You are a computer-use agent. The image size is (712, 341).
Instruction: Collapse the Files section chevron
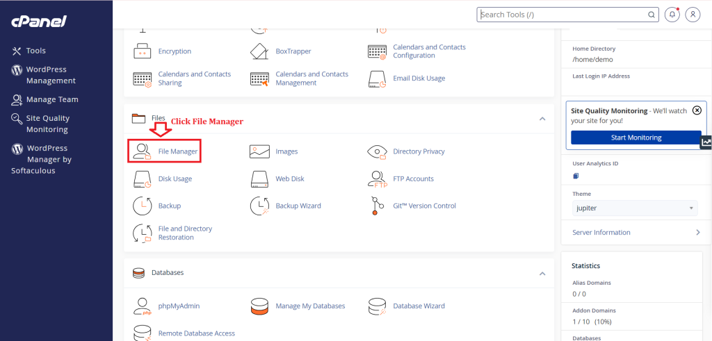coord(542,119)
